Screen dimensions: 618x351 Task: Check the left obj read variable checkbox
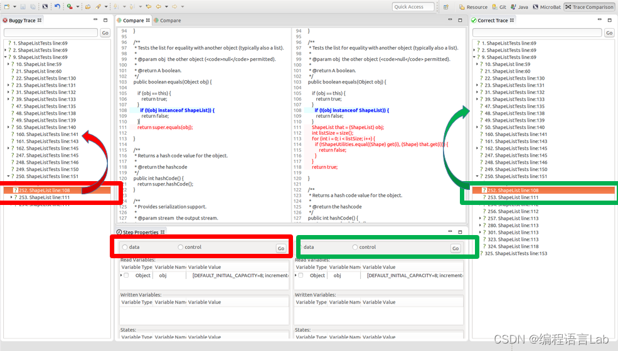tap(126, 275)
